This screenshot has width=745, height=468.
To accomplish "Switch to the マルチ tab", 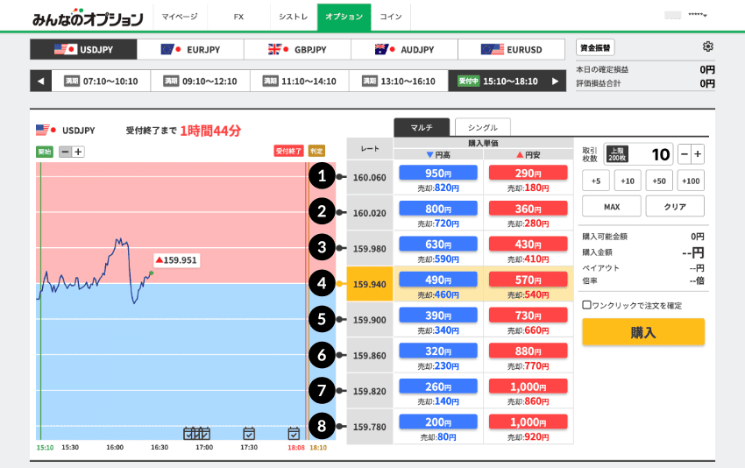I will pos(422,127).
